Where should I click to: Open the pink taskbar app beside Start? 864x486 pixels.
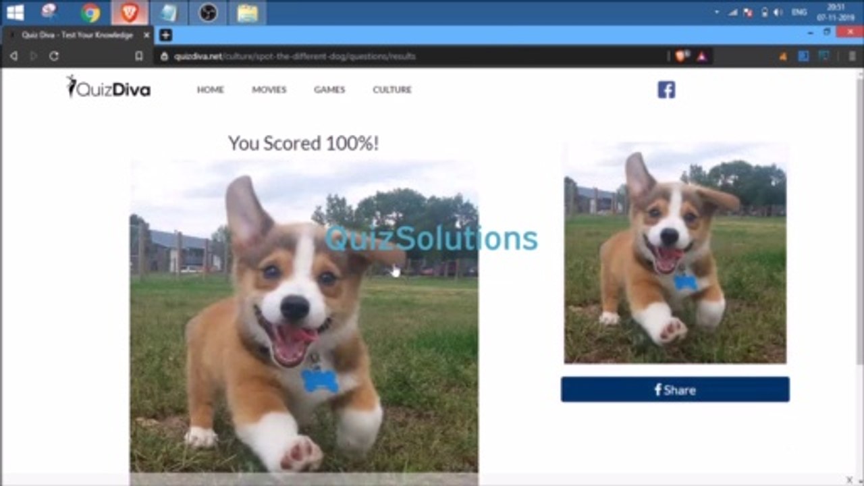tap(49, 11)
